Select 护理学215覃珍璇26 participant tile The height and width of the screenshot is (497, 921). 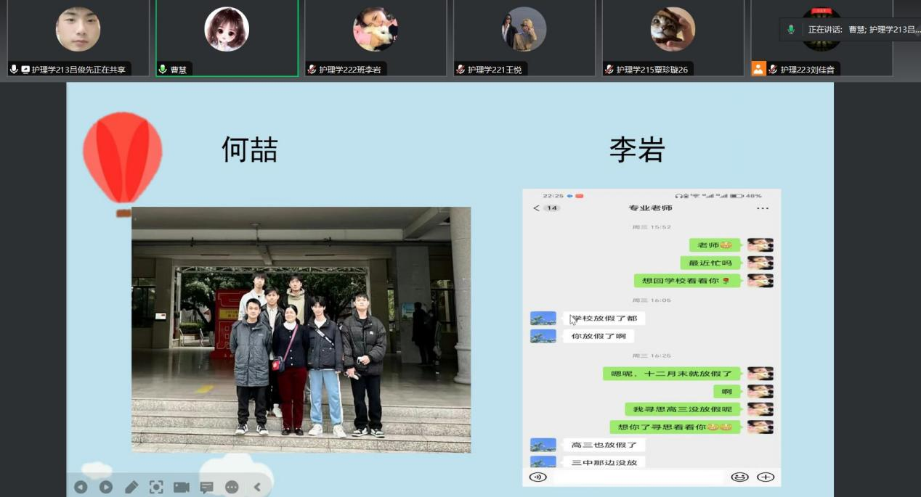pos(673,36)
